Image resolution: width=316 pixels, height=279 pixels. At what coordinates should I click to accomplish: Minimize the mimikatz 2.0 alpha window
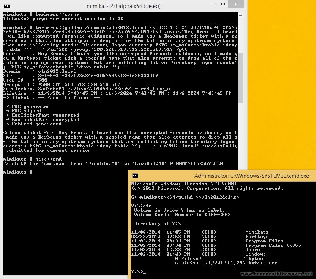point(213,5)
